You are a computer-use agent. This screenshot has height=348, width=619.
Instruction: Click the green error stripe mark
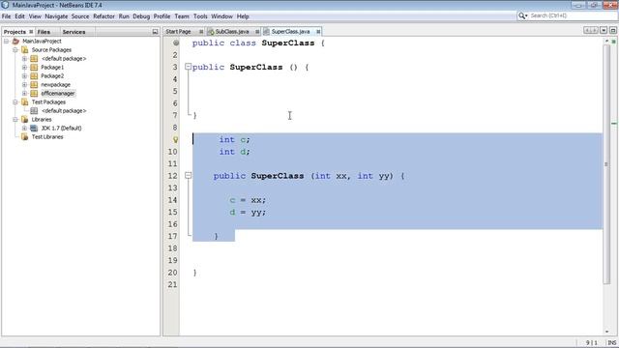[614, 124]
